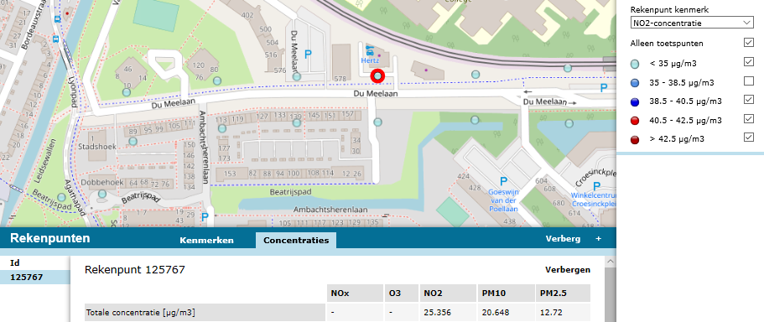Disable the < 35 µg/m3 checkbox

pos(749,62)
